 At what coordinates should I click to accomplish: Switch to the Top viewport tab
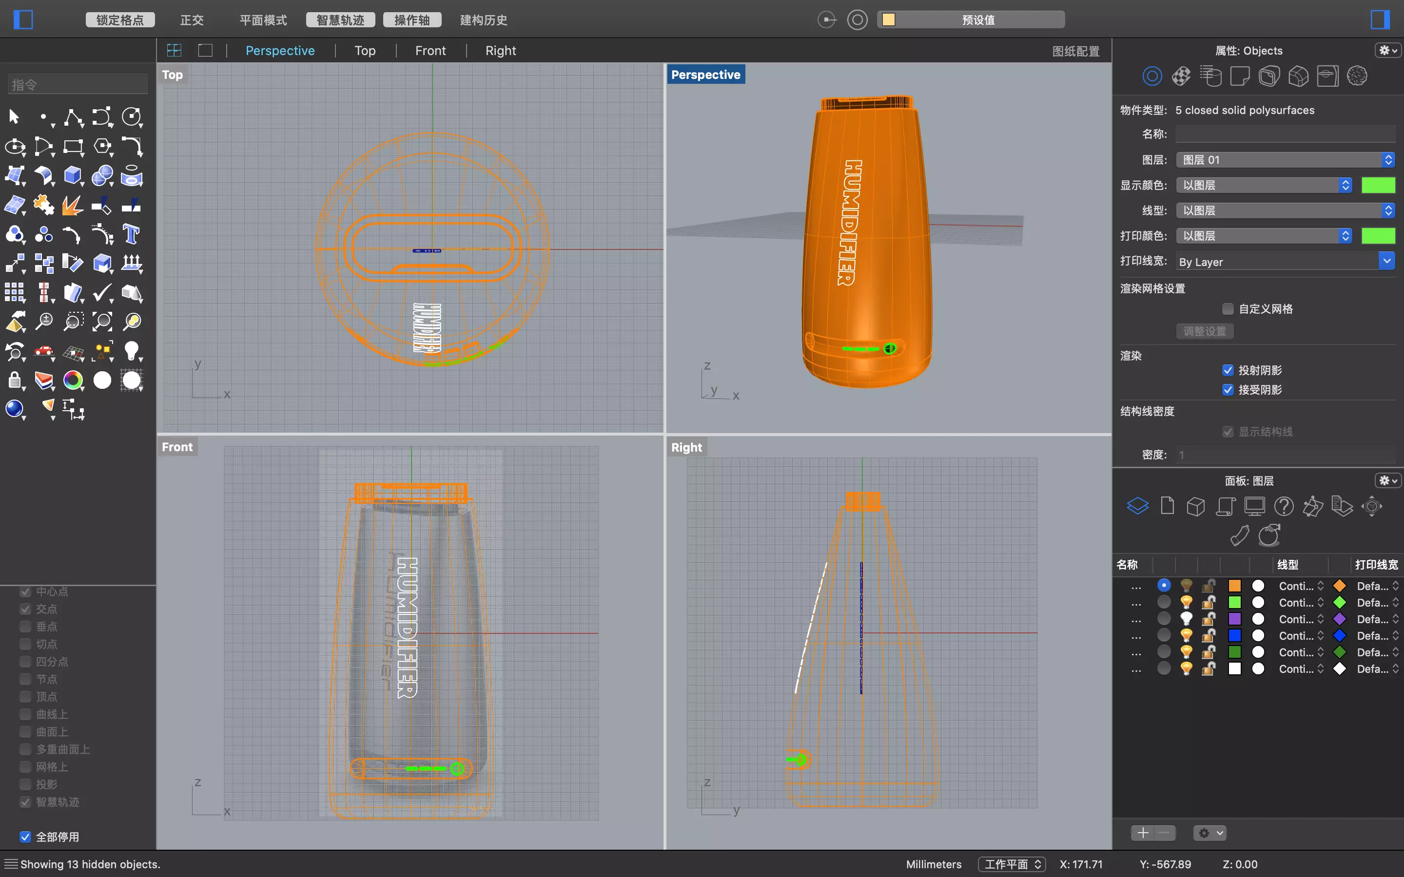pyautogui.click(x=365, y=51)
